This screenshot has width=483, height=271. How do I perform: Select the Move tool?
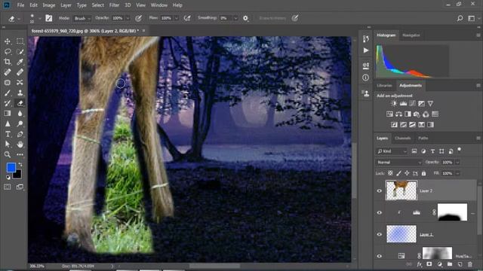8,41
